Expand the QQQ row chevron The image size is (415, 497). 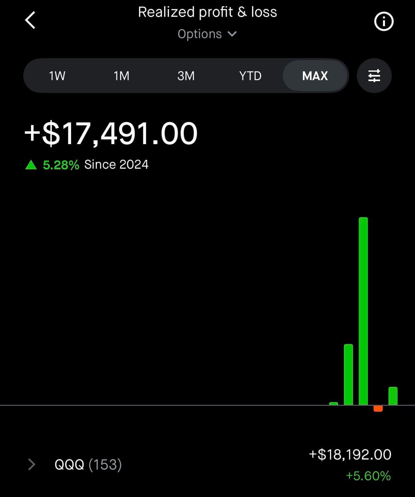32,464
